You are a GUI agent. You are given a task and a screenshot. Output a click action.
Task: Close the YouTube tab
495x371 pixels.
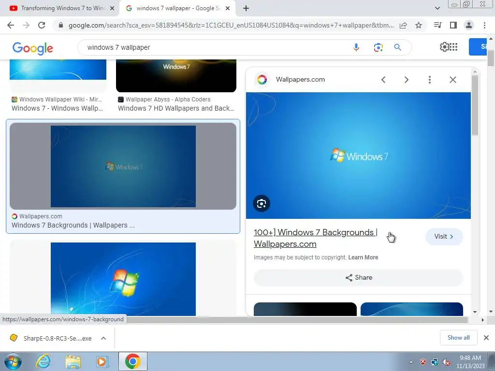tap(112, 8)
